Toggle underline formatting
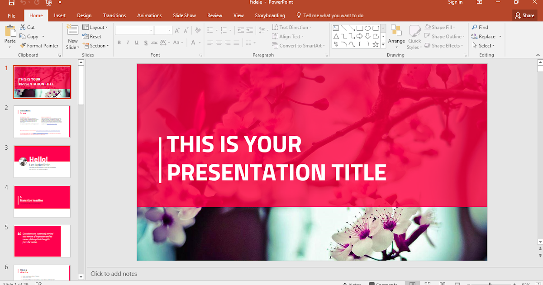 pos(137,42)
